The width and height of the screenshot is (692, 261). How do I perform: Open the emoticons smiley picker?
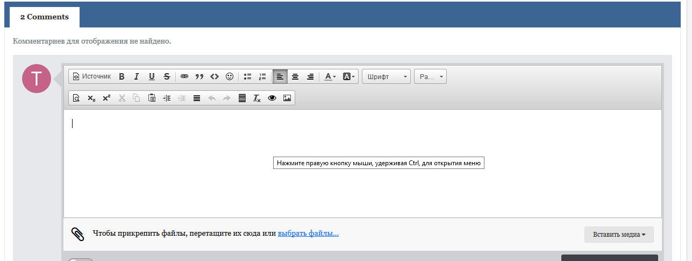tap(230, 76)
